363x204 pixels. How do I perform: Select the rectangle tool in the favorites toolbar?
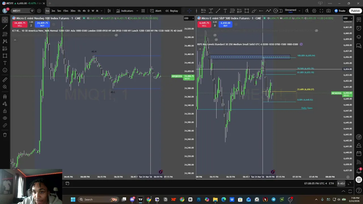click(247, 11)
